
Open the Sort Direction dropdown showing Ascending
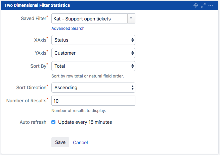pos(93,88)
